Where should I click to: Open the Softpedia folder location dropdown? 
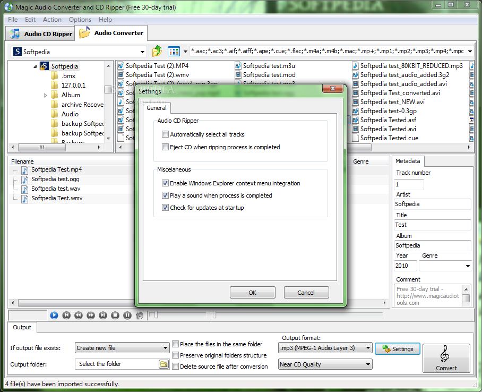[142, 52]
